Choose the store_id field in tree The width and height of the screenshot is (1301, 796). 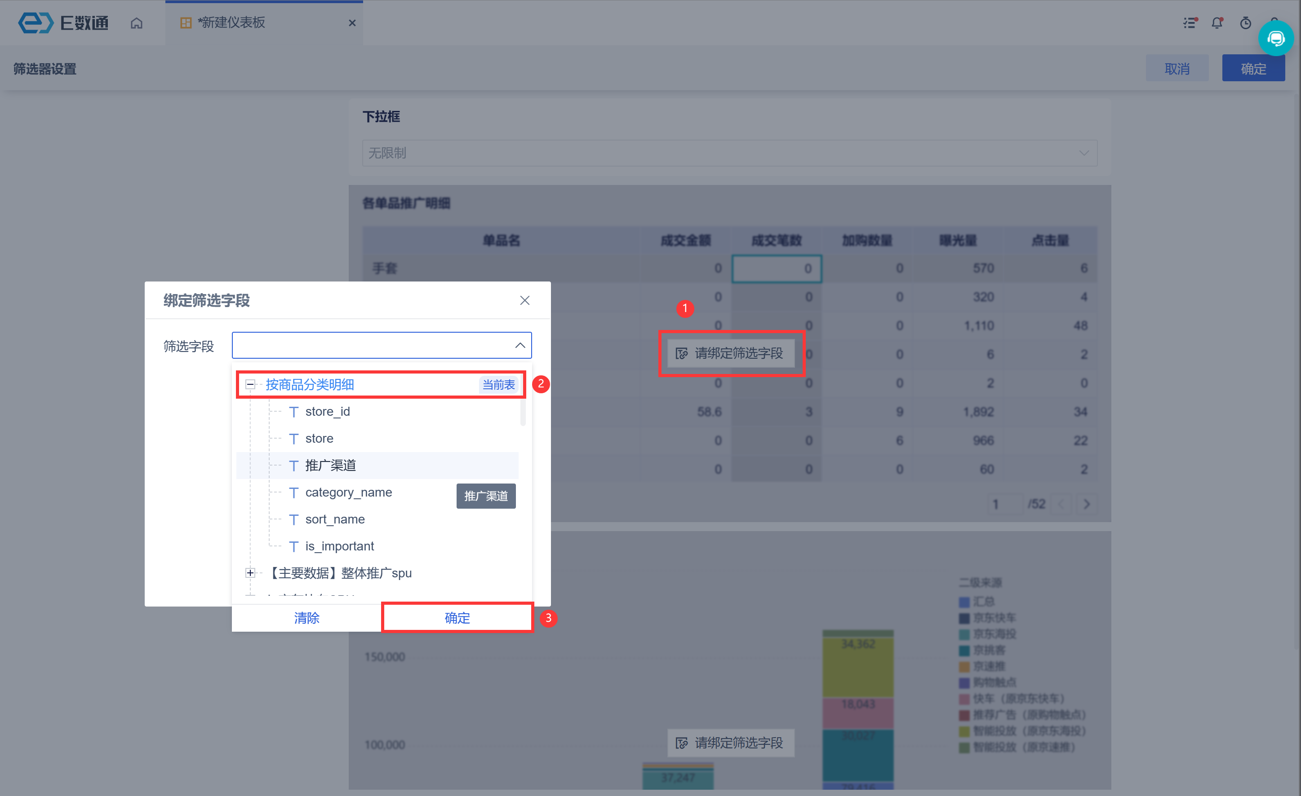click(x=327, y=411)
